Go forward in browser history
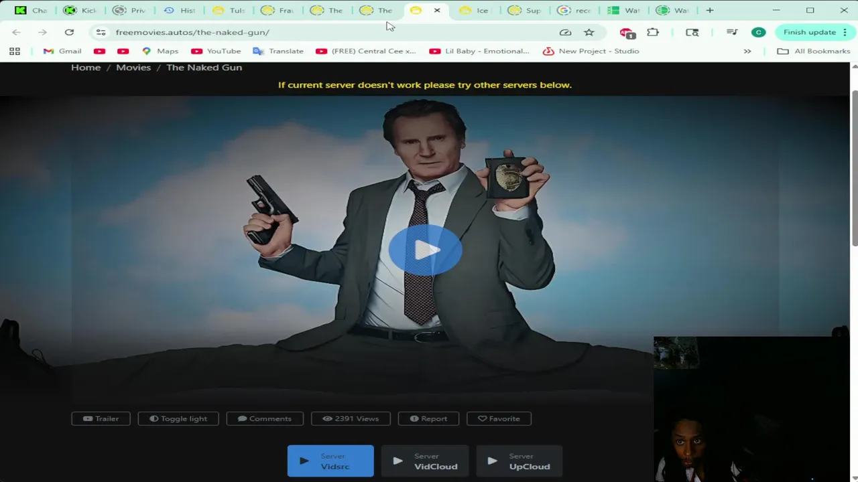 click(x=42, y=32)
